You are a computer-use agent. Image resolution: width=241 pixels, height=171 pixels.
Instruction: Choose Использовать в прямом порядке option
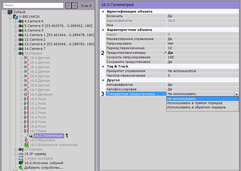(x=194, y=103)
